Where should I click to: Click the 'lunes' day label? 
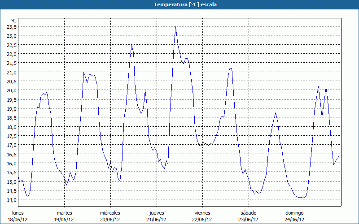(18, 213)
